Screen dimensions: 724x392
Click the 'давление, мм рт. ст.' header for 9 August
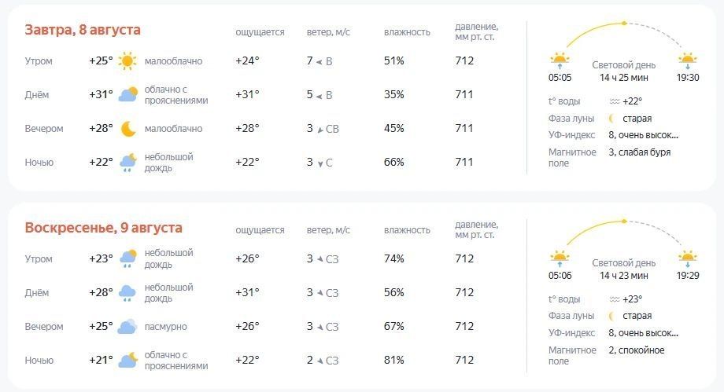point(477,229)
